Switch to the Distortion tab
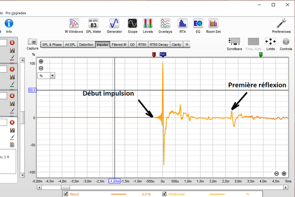This screenshot has width=295, height=197. 86,45
